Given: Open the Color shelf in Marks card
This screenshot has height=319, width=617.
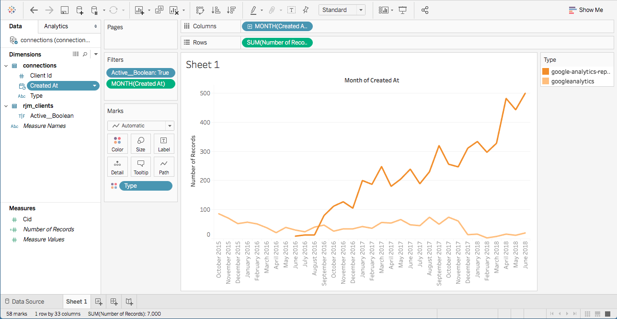Looking at the screenshot, I should pos(117,143).
